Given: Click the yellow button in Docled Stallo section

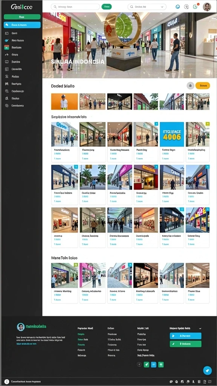Looking at the screenshot, I should [x=203, y=86].
